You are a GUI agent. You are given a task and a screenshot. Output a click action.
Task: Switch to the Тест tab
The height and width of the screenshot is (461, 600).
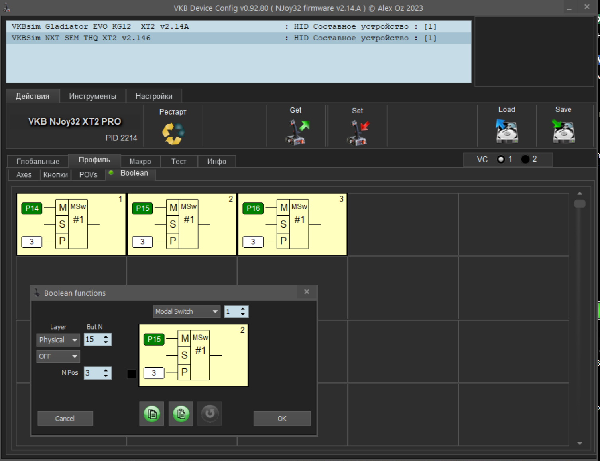[179, 161]
